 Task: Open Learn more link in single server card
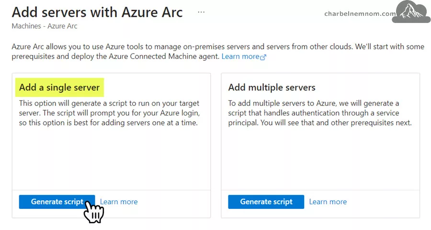click(119, 202)
